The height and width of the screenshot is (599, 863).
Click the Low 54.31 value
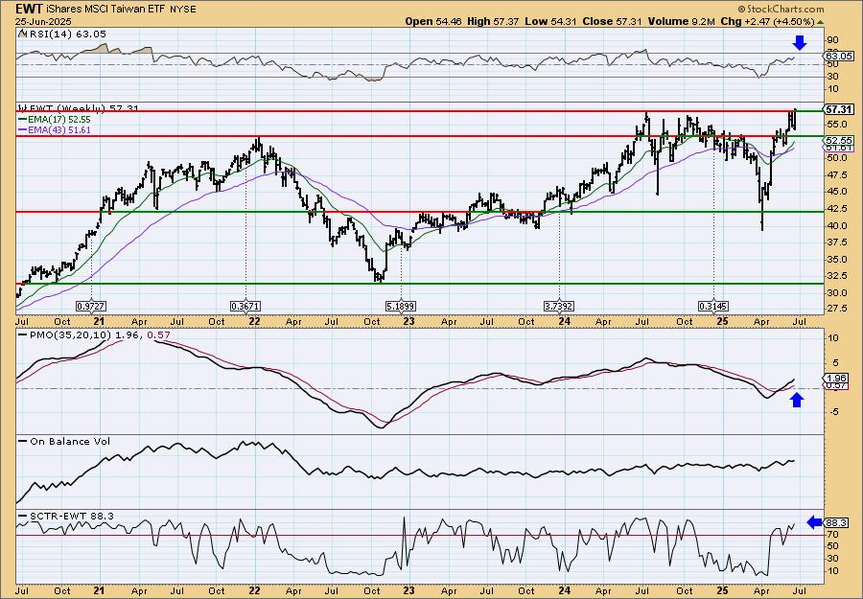tap(549, 21)
